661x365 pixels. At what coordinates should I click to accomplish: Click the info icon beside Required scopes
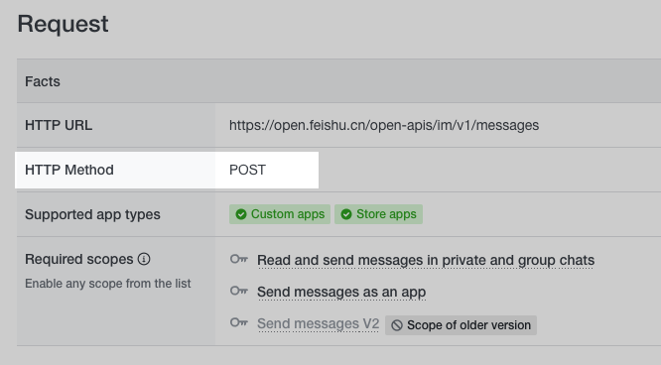coord(144,259)
